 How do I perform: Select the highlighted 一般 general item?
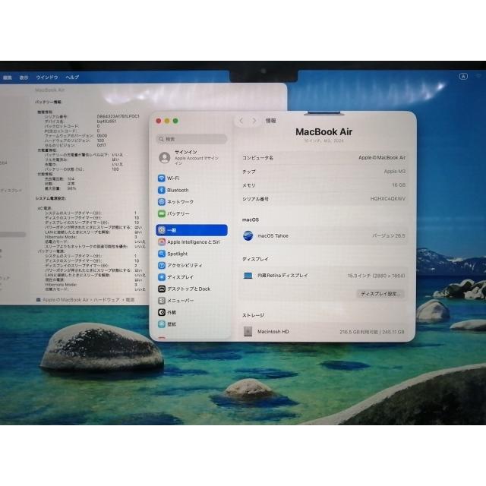pyautogui.click(x=191, y=230)
